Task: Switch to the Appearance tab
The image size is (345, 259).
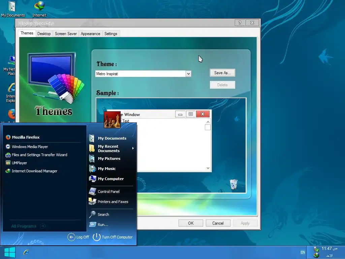Action: pos(90,34)
